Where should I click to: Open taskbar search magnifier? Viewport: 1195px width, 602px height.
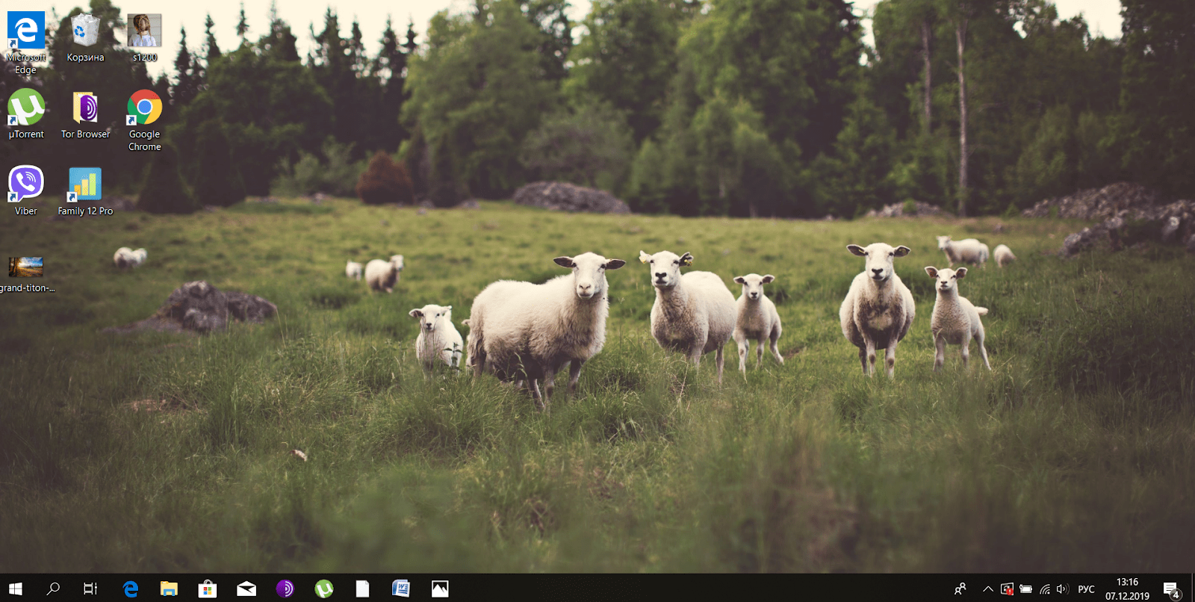click(x=53, y=589)
